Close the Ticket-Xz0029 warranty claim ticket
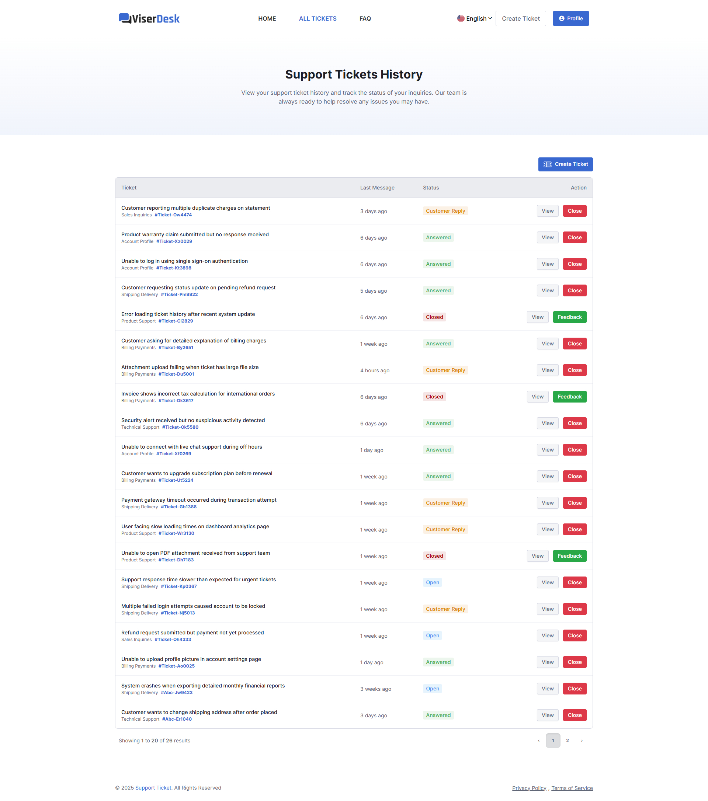Viewport: 708px width, 801px height. [574, 237]
